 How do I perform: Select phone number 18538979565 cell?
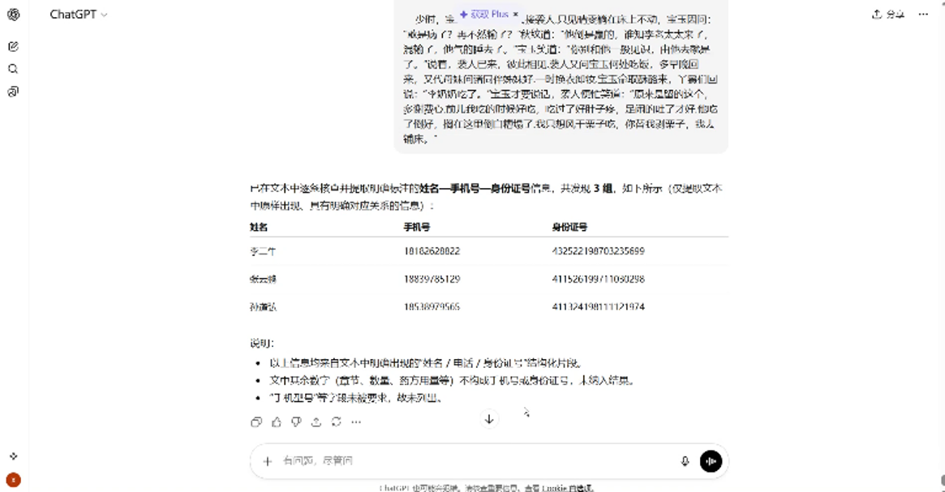point(432,307)
